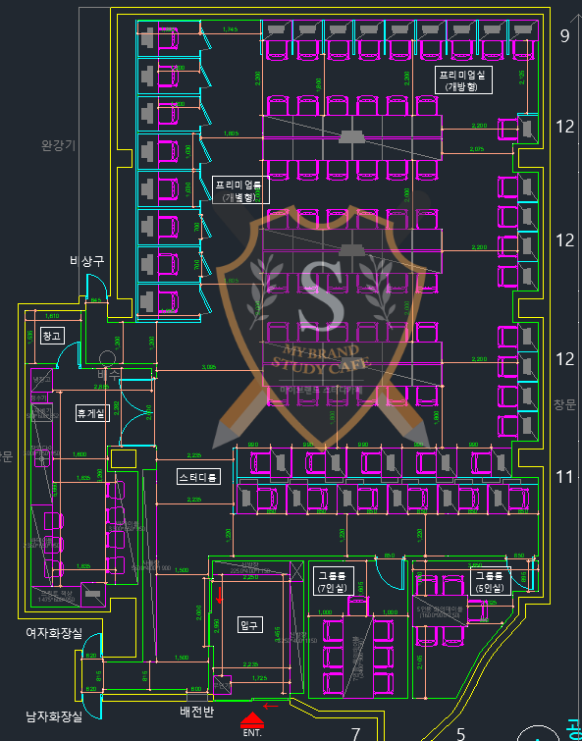Screen dimensions: 582x741
Task: Click the number 11 on right edge
Action: pos(564,477)
